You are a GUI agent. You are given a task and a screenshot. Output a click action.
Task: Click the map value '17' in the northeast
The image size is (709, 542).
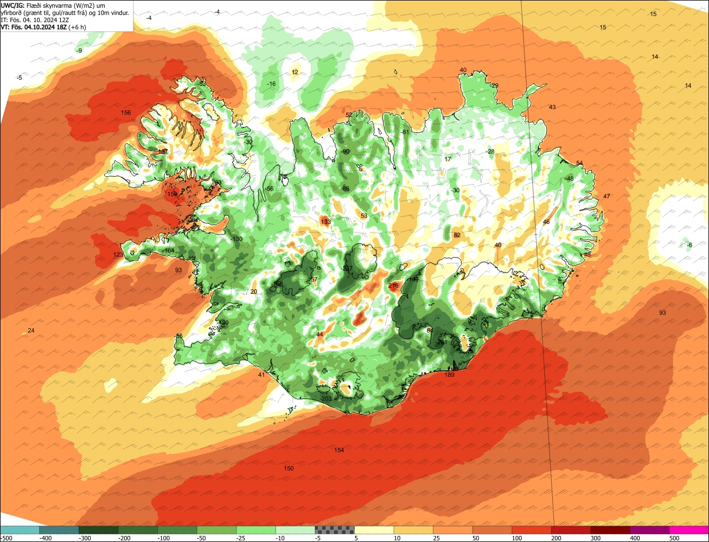(x=448, y=160)
